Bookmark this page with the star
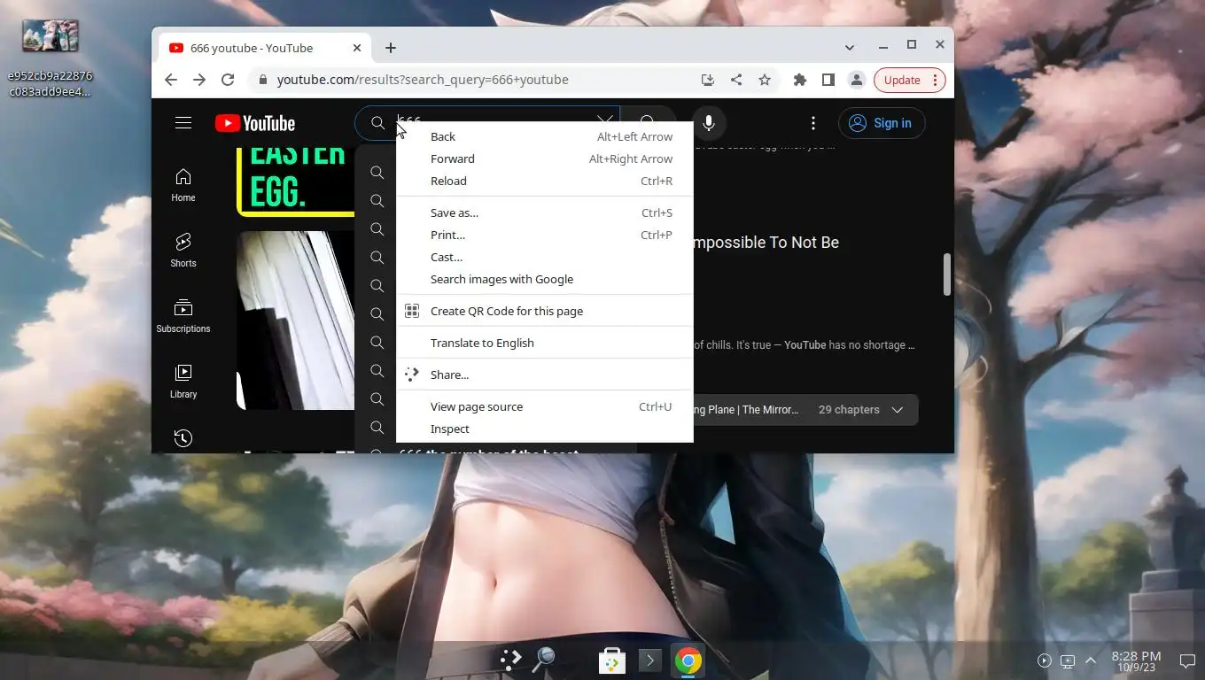Screen dimensions: 1205x680 pyautogui.click(x=765, y=80)
